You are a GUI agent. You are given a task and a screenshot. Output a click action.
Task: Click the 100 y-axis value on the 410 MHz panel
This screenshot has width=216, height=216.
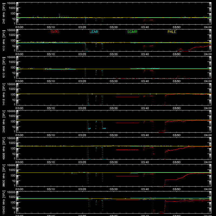(x=13, y=40)
